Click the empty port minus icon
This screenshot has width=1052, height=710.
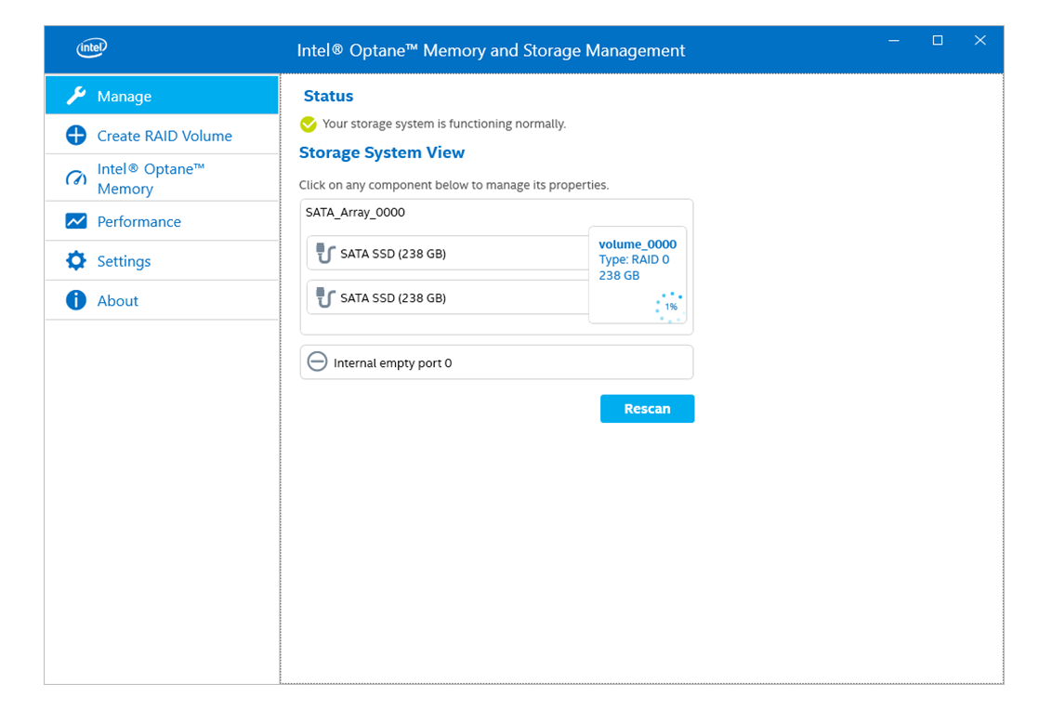click(317, 362)
